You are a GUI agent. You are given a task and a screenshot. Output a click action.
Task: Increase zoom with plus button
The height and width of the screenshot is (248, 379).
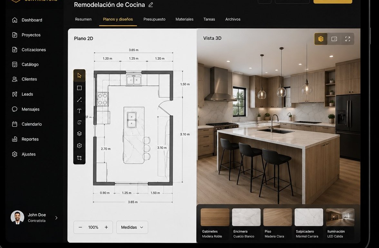(x=106, y=227)
